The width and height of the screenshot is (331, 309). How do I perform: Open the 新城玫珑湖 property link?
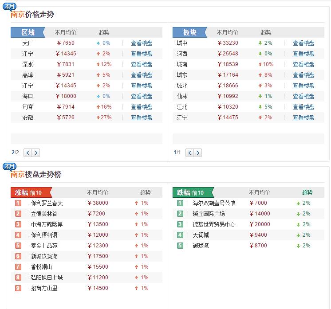click(x=44, y=256)
